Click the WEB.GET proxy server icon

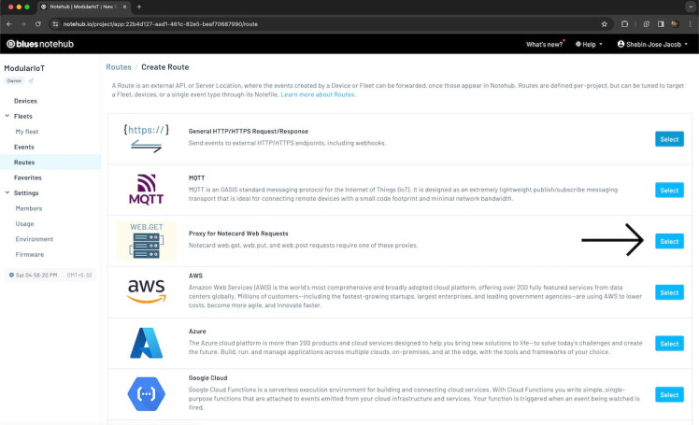pos(146,241)
